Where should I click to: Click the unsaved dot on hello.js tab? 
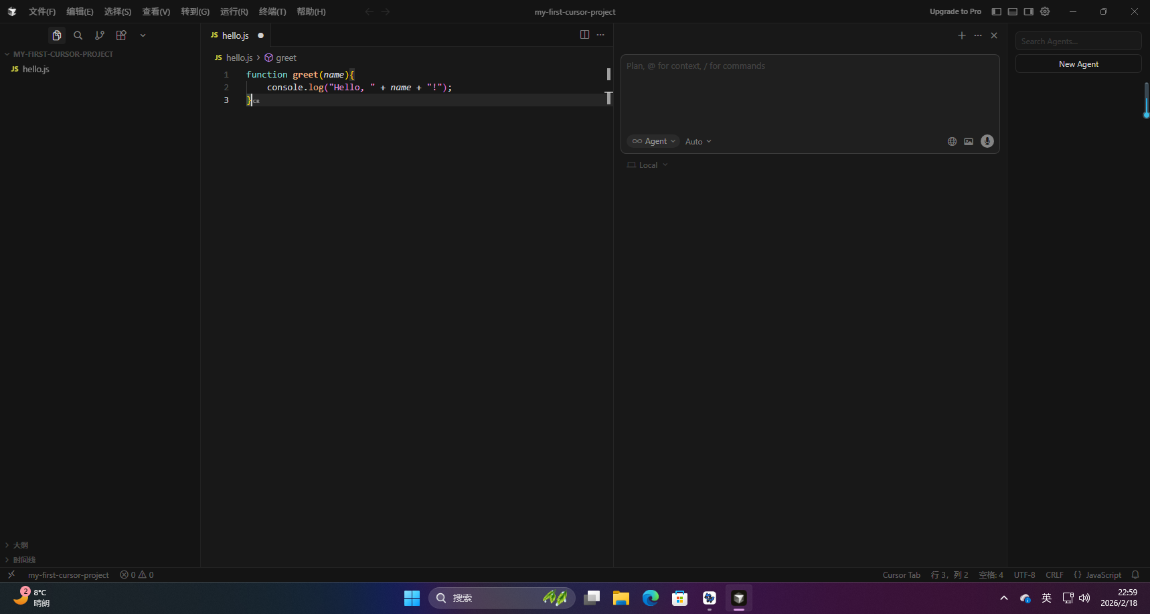click(x=260, y=35)
